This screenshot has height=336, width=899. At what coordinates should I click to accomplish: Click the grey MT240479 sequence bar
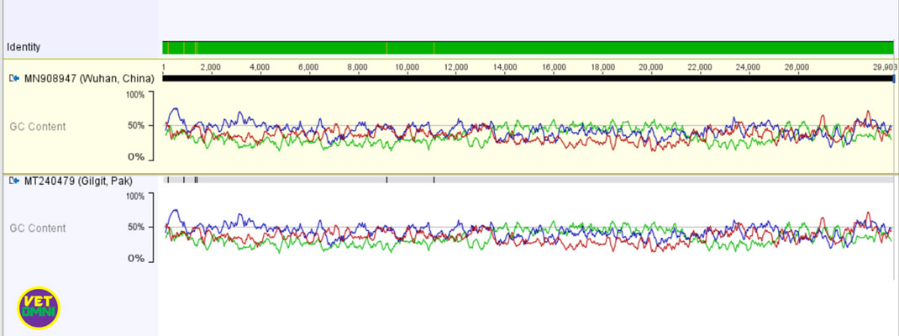pos(528,180)
